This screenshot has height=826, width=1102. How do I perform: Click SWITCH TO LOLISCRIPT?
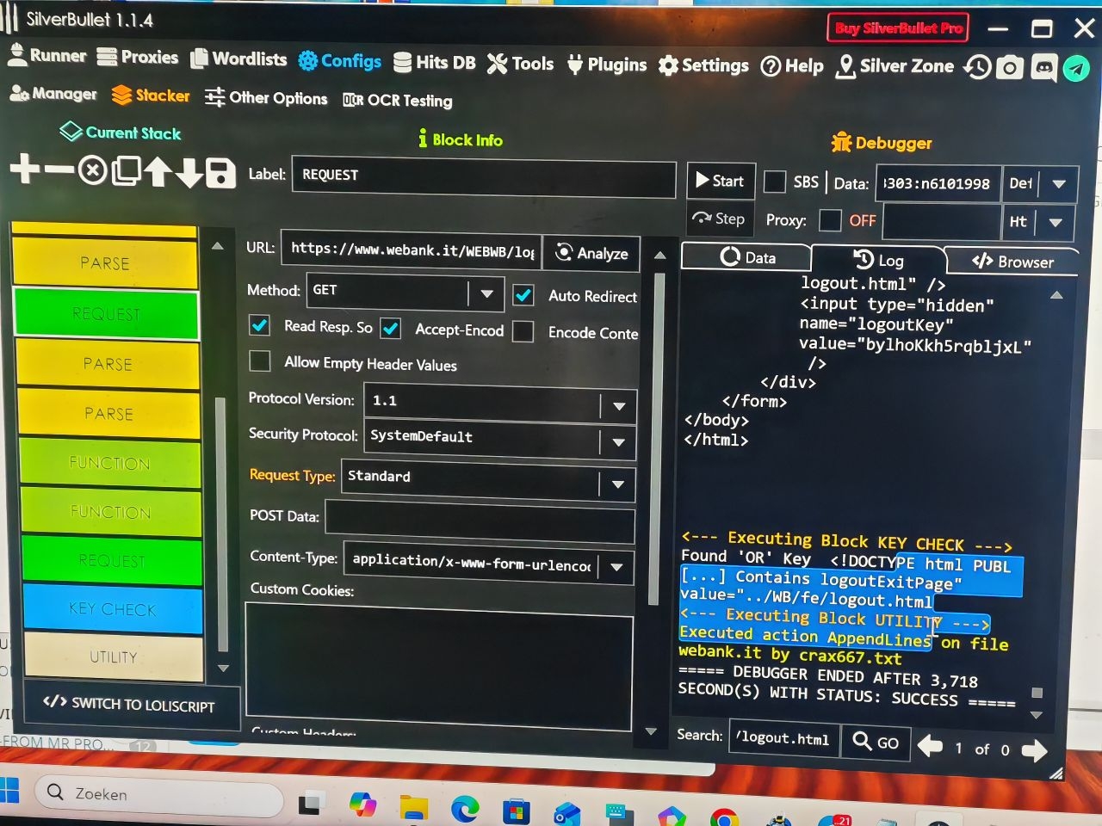129,705
